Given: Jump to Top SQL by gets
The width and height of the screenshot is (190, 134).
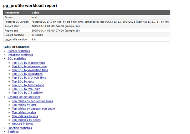Looking at the screenshot, I should (23, 82).
